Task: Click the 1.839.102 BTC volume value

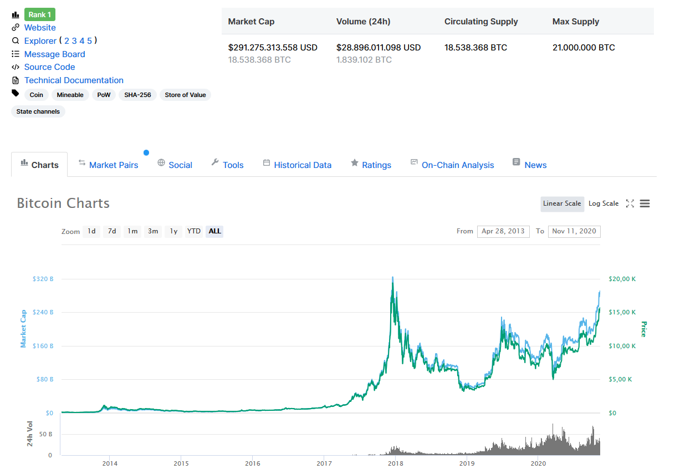Action: coord(364,60)
